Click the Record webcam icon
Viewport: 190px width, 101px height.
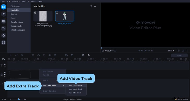tap(83, 55)
